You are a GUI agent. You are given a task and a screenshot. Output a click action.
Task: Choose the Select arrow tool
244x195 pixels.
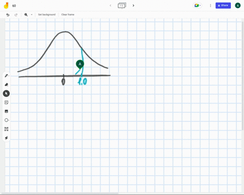6,93
